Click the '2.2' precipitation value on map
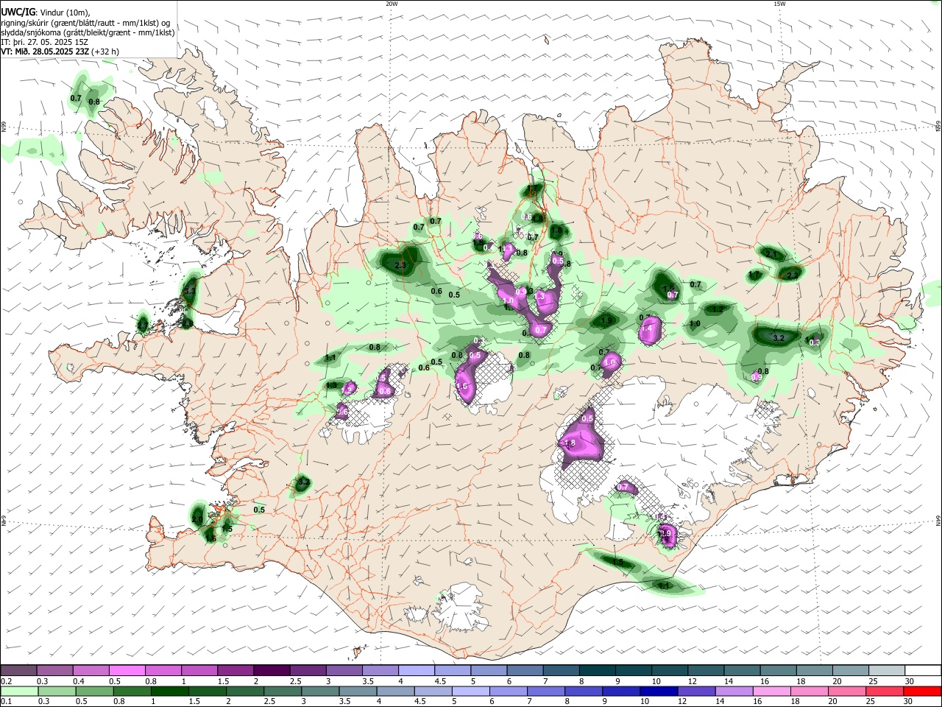 click(x=793, y=275)
